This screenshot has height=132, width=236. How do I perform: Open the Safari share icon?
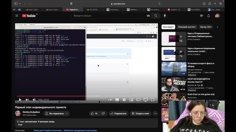tap(209, 3)
